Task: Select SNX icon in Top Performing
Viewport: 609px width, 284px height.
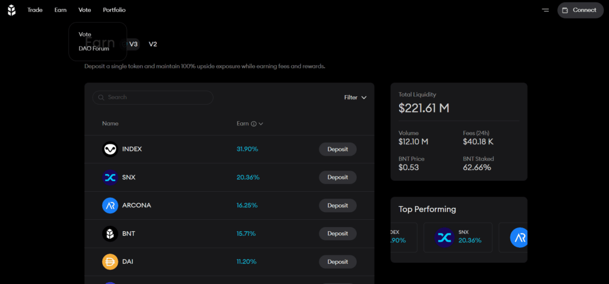Action: (444, 237)
